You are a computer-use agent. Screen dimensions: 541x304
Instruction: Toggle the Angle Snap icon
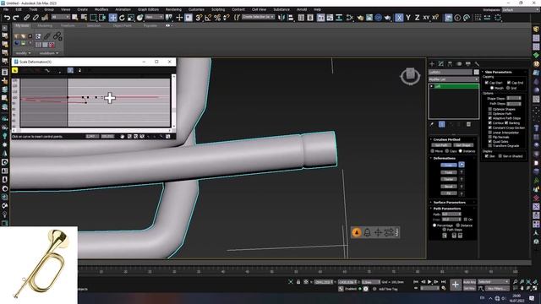[208, 17]
